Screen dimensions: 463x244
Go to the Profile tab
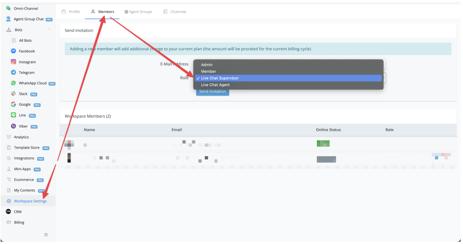71,12
